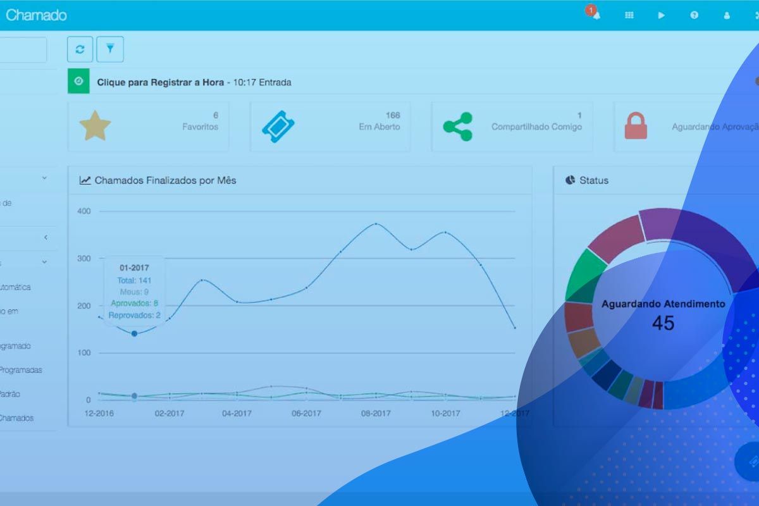759x506 pixels.
Task: Open the user profile icon
Action: click(x=727, y=15)
